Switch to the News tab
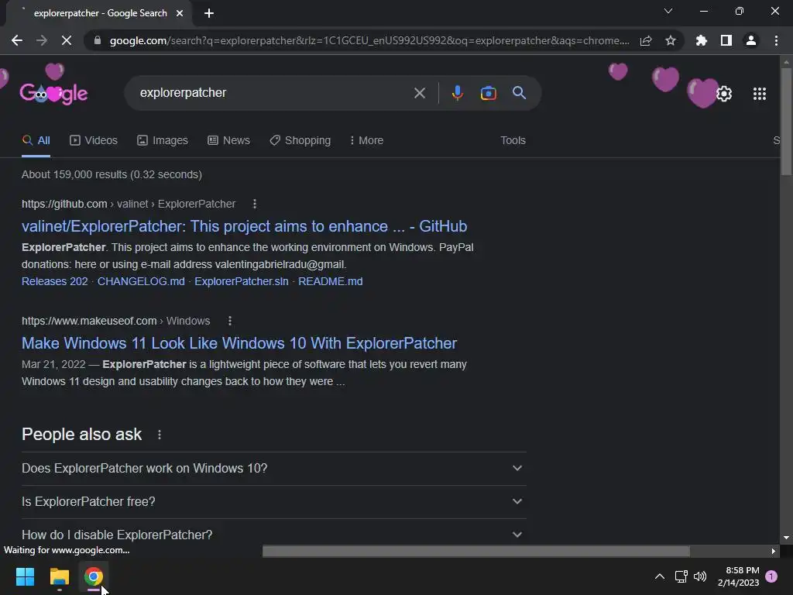 tap(228, 141)
